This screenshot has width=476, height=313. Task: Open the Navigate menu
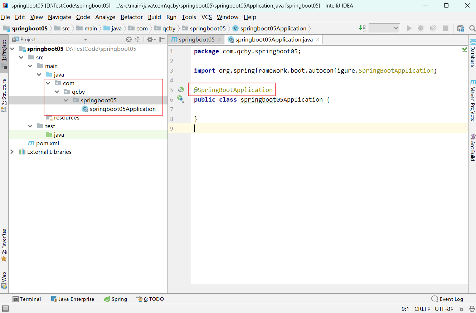point(59,17)
